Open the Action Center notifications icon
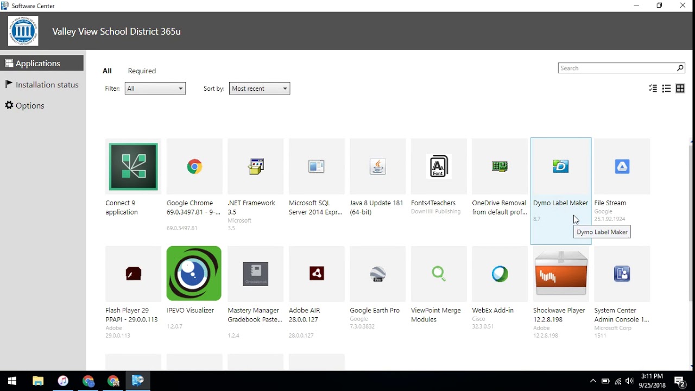 pos(680,381)
